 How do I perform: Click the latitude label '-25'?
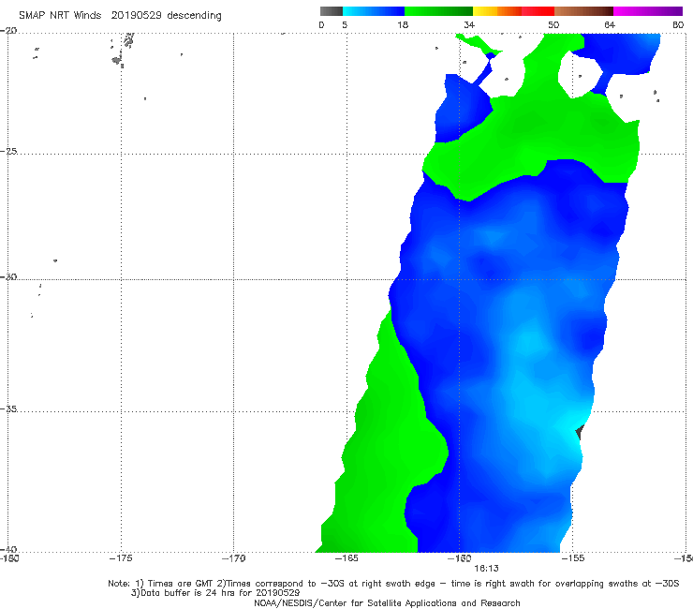[x=8, y=151]
